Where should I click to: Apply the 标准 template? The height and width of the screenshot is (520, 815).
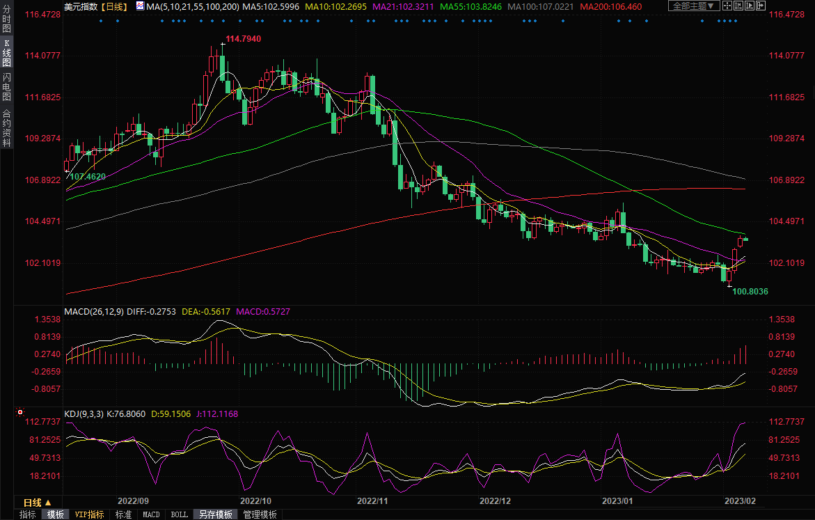pos(123,514)
